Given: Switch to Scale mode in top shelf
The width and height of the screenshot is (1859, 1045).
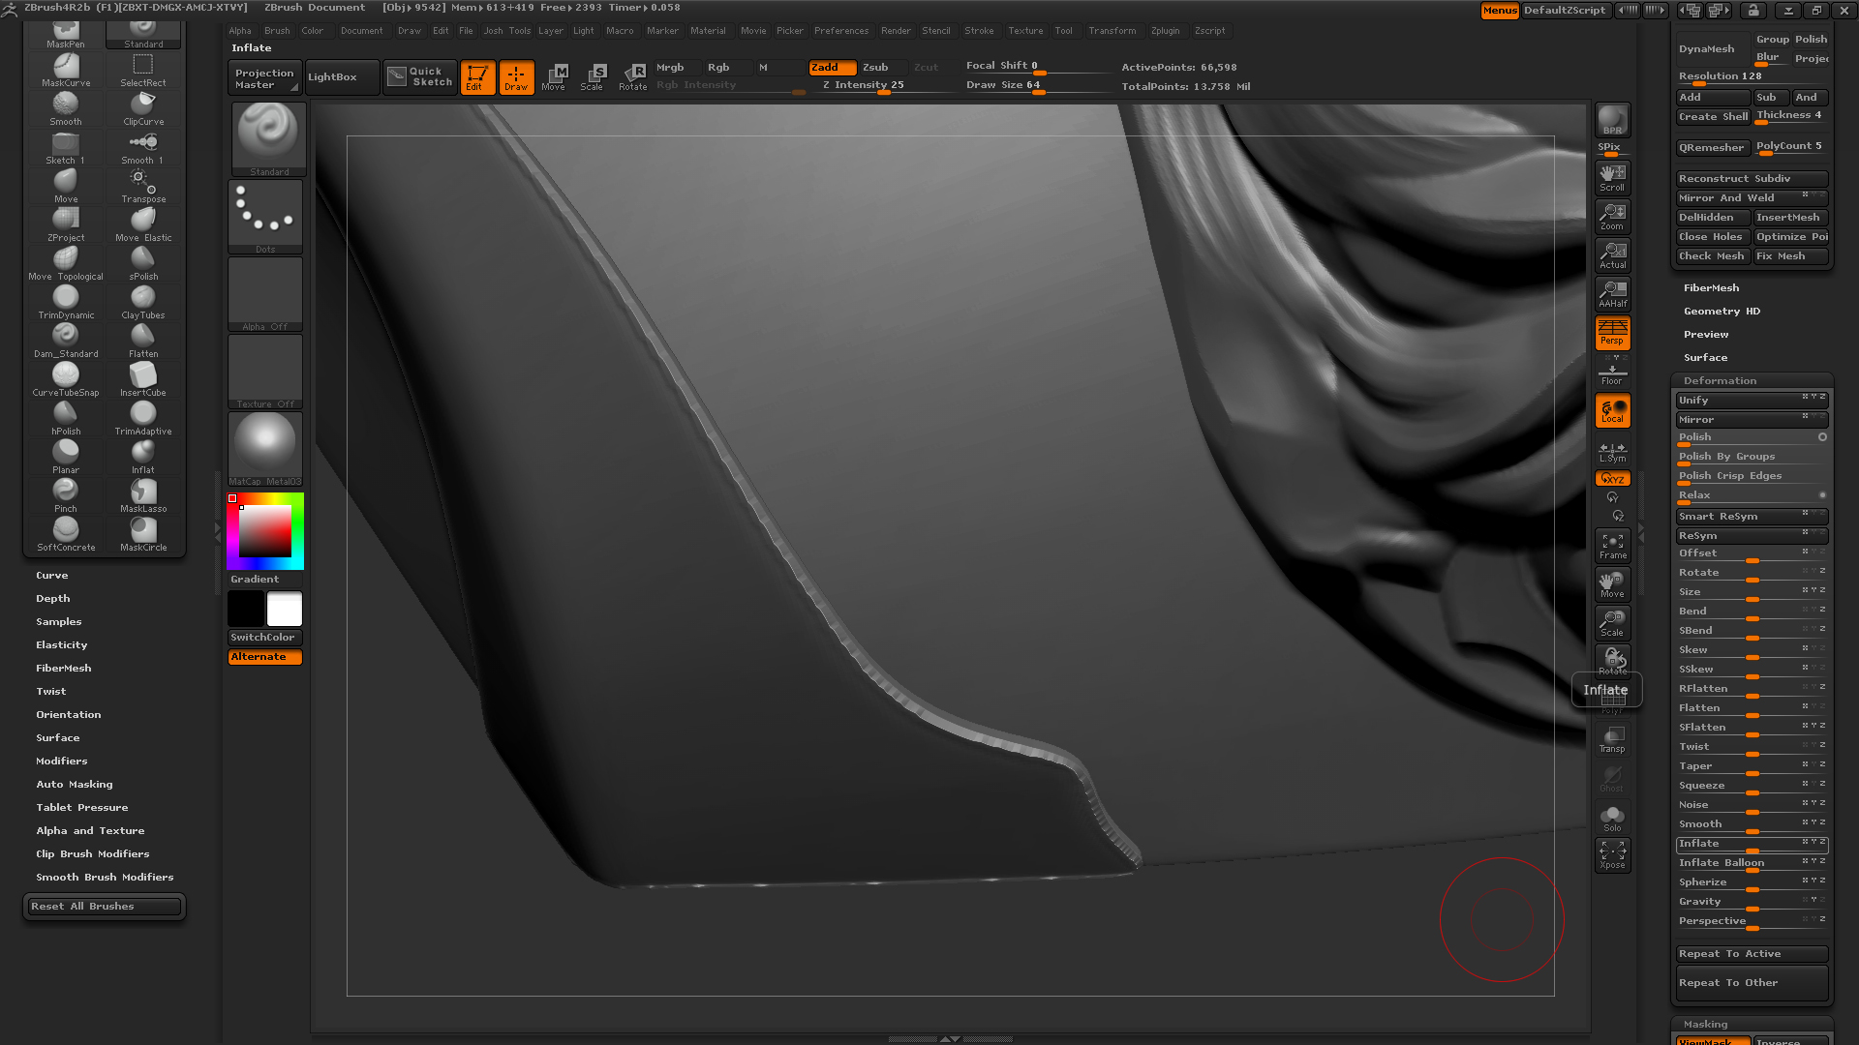Looking at the screenshot, I should [x=592, y=77].
